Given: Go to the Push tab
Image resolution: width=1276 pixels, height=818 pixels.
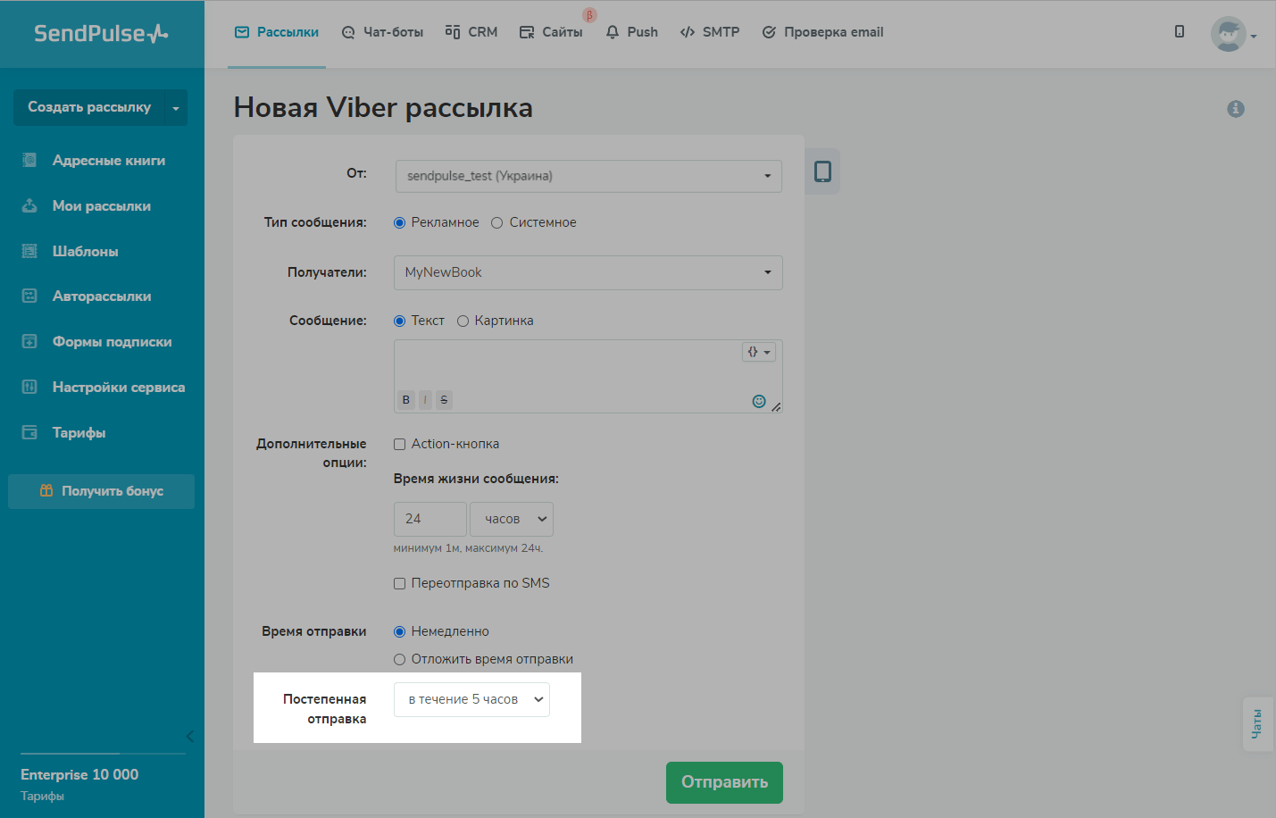Looking at the screenshot, I should pyautogui.click(x=631, y=32).
